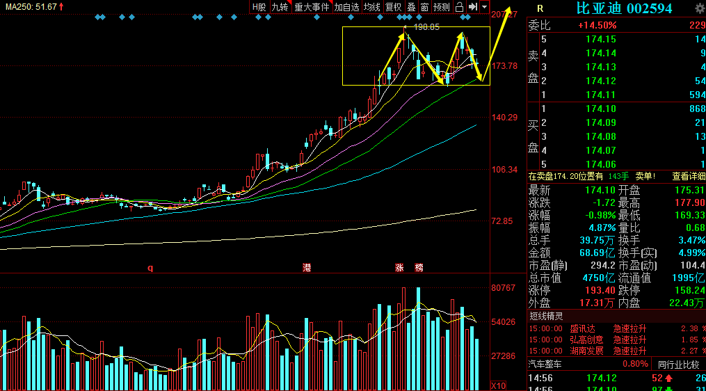
Task: Click the red R margin marker icon
Action: 540,8
